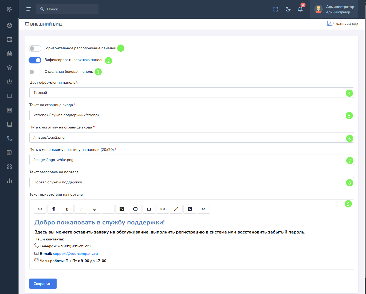Toggle bold formatting in the editor
The image size is (366, 294).
[x=67, y=209]
